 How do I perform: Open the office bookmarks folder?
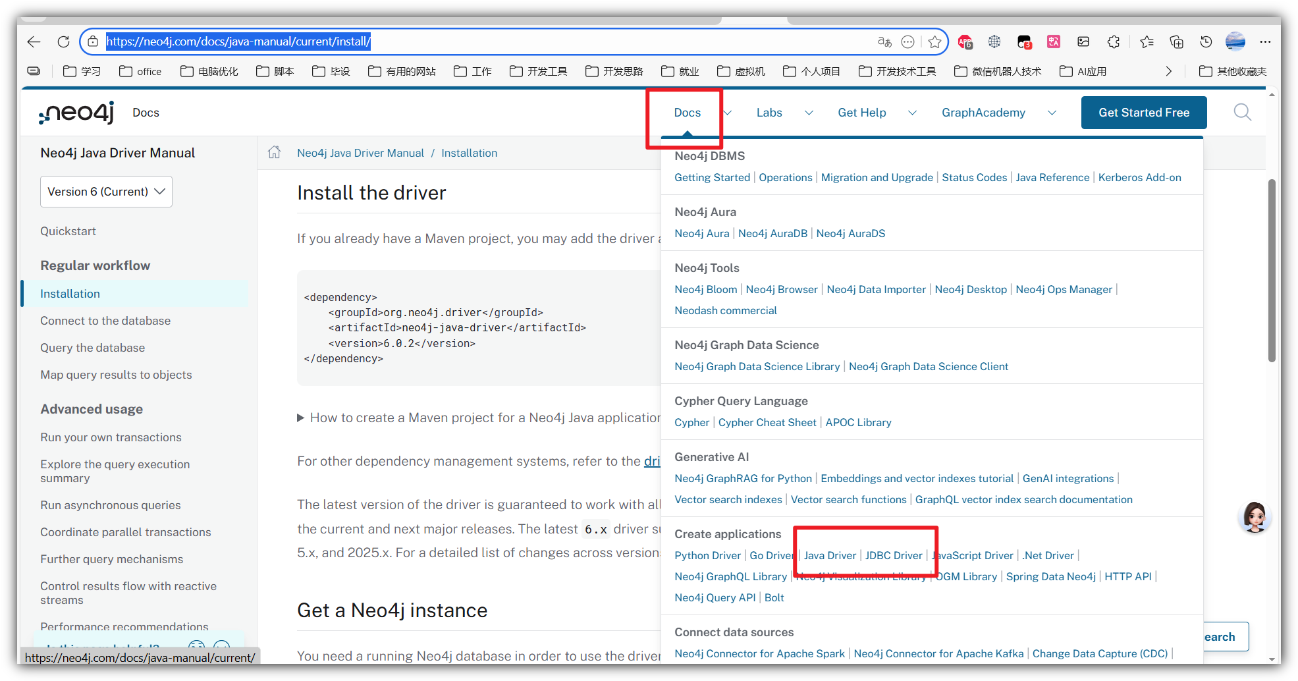pyautogui.click(x=140, y=71)
